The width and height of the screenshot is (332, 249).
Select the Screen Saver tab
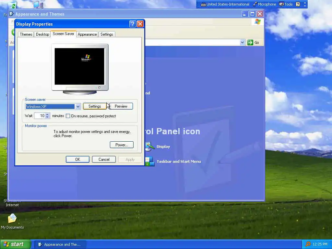pos(63,34)
